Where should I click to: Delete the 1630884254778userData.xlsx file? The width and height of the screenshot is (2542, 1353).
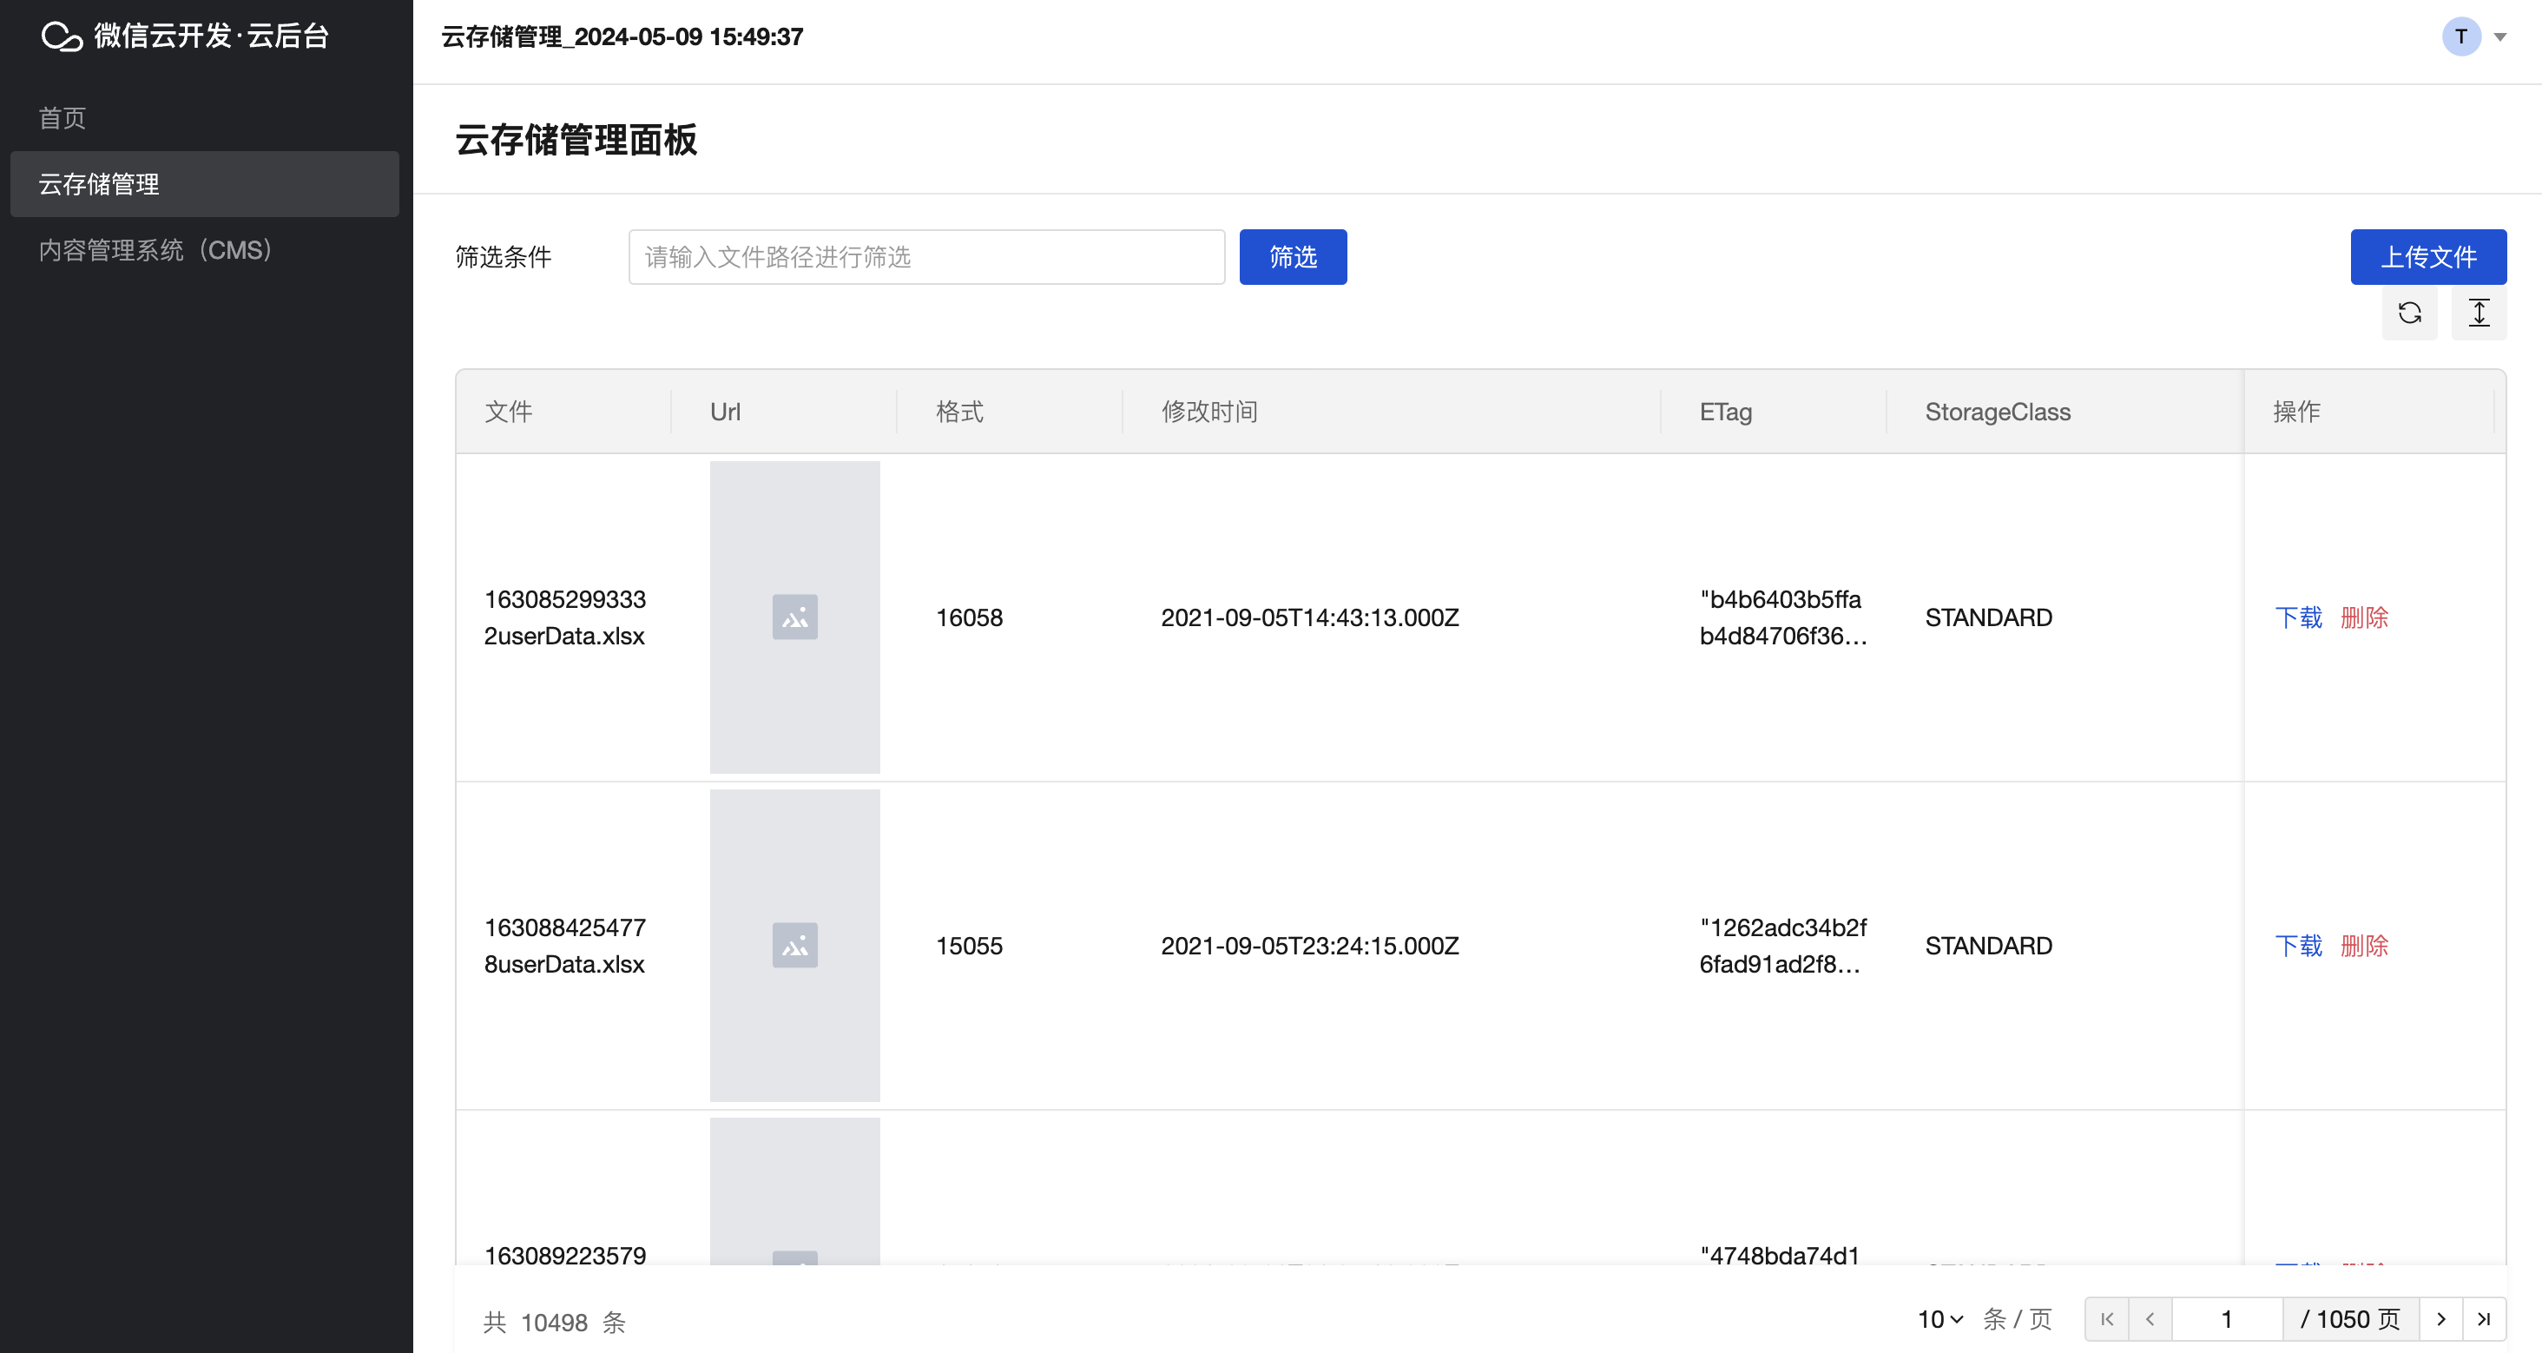click(x=2363, y=946)
